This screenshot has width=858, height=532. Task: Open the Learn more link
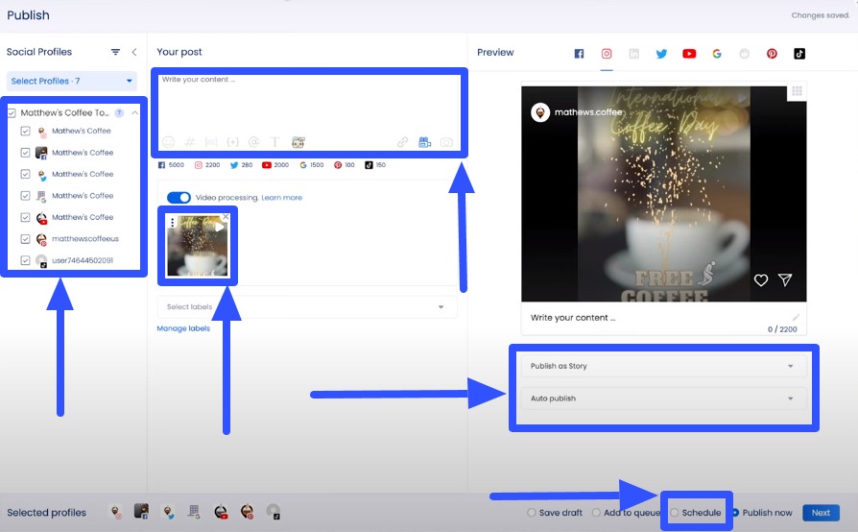coord(282,198)
